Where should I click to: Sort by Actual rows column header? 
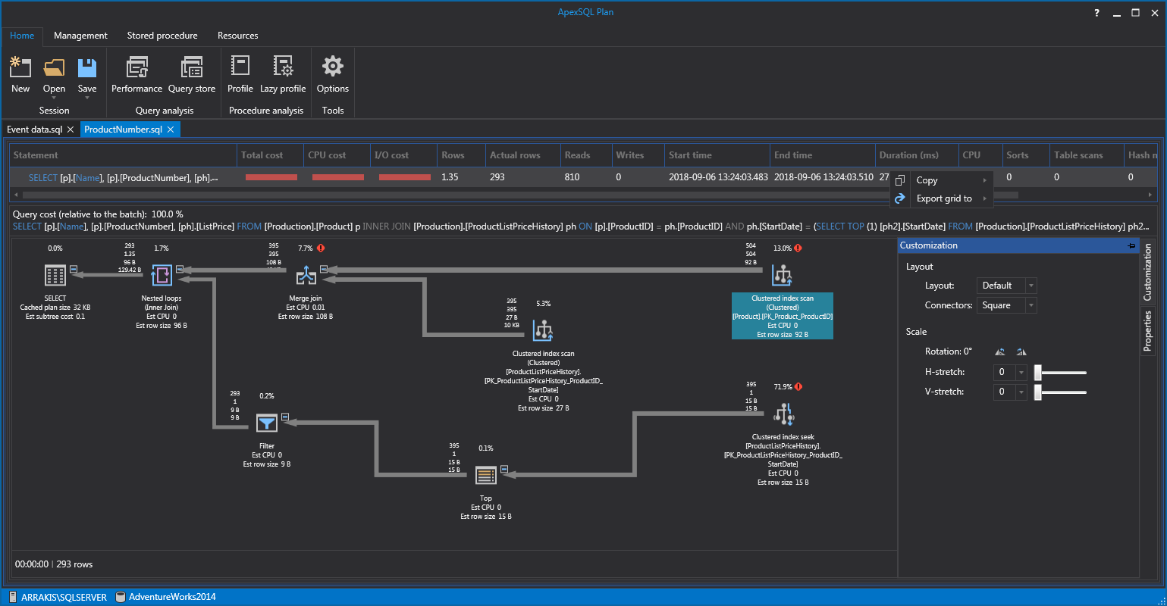522,155
